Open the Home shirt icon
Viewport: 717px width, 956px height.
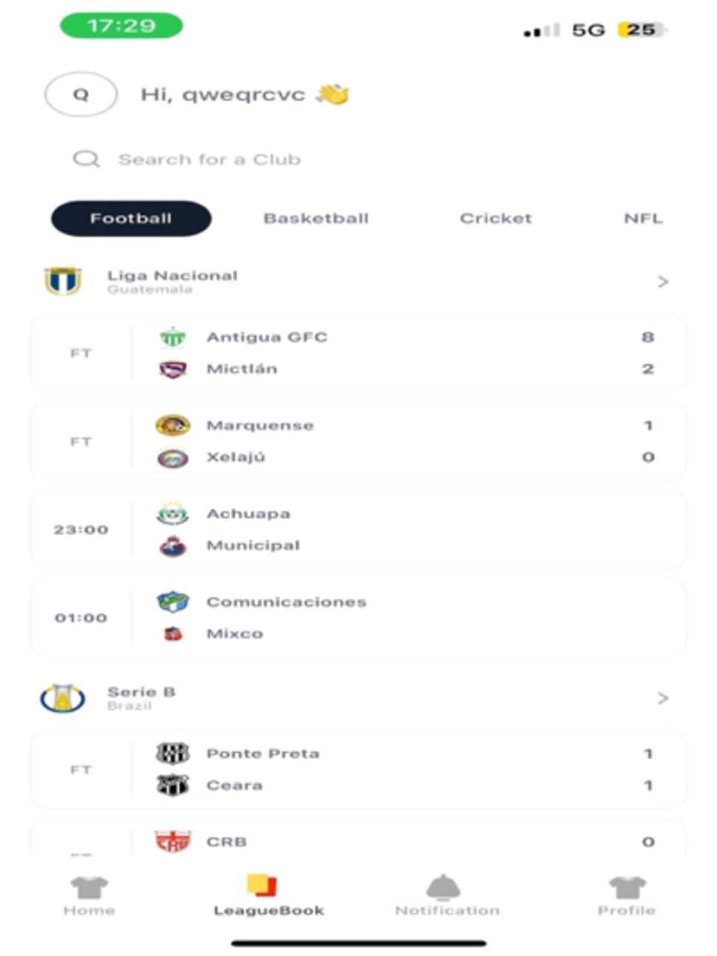[89, 887]
